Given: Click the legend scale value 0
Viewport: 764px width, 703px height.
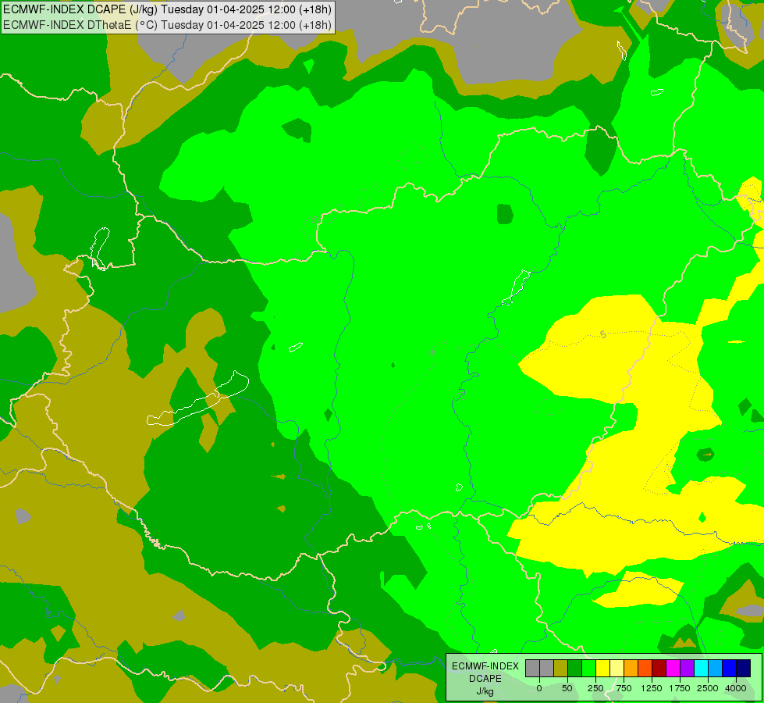Looking at the screenshot, I should coord(539,688).
